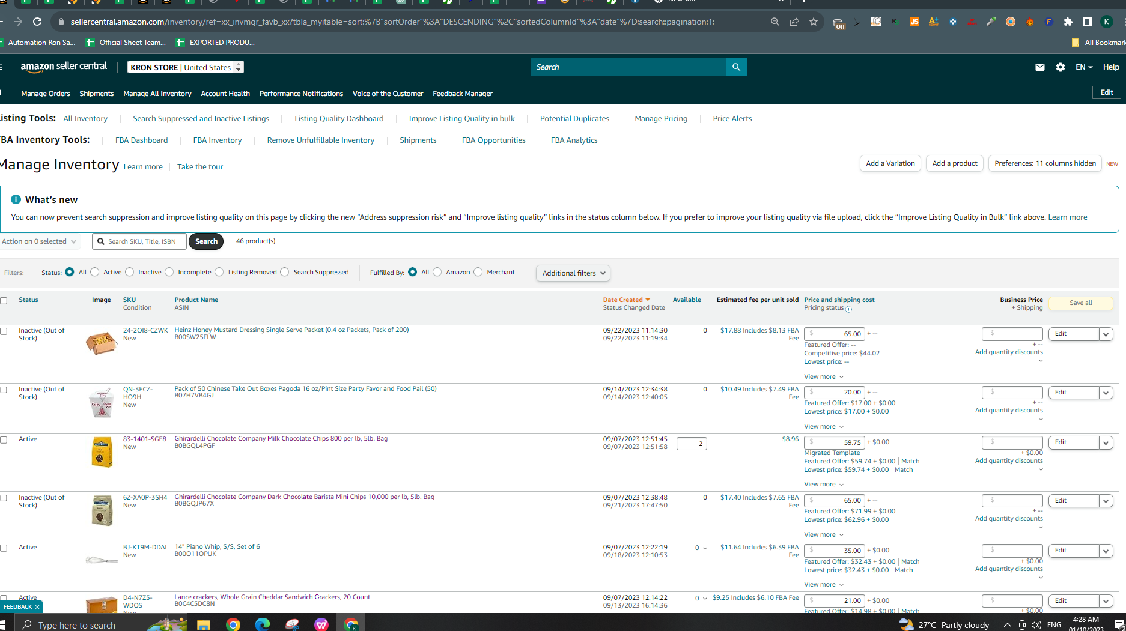Click the Add a Variation button

click(890, 163)
